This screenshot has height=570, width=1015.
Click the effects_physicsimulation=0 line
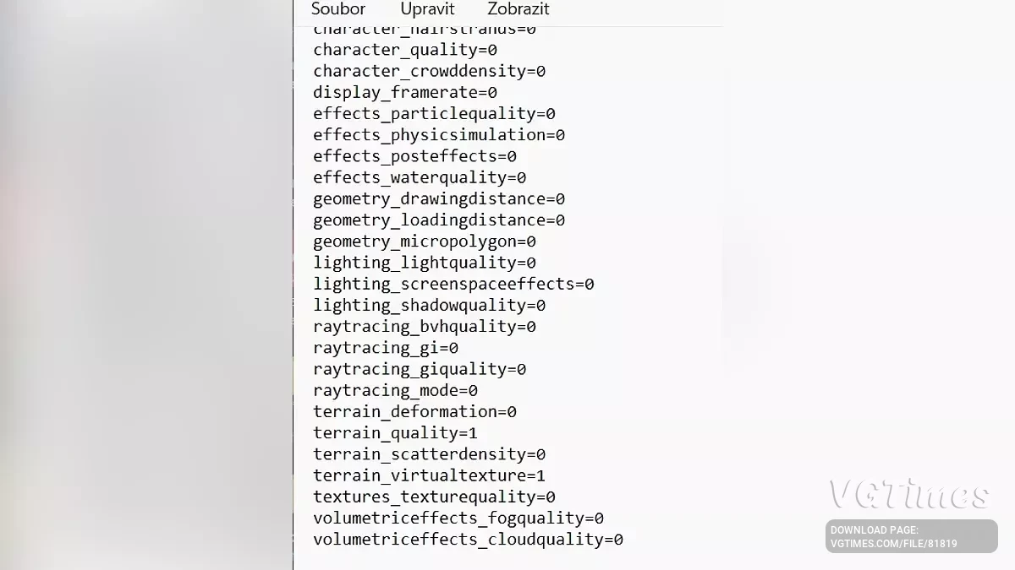[x=439, y=134]
